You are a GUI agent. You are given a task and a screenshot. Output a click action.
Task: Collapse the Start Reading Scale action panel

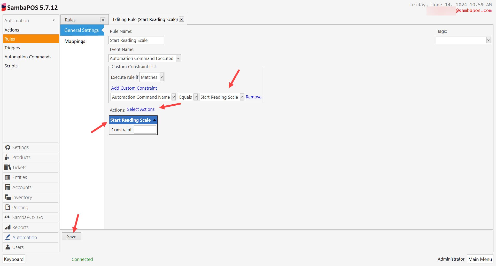point(154,120)
